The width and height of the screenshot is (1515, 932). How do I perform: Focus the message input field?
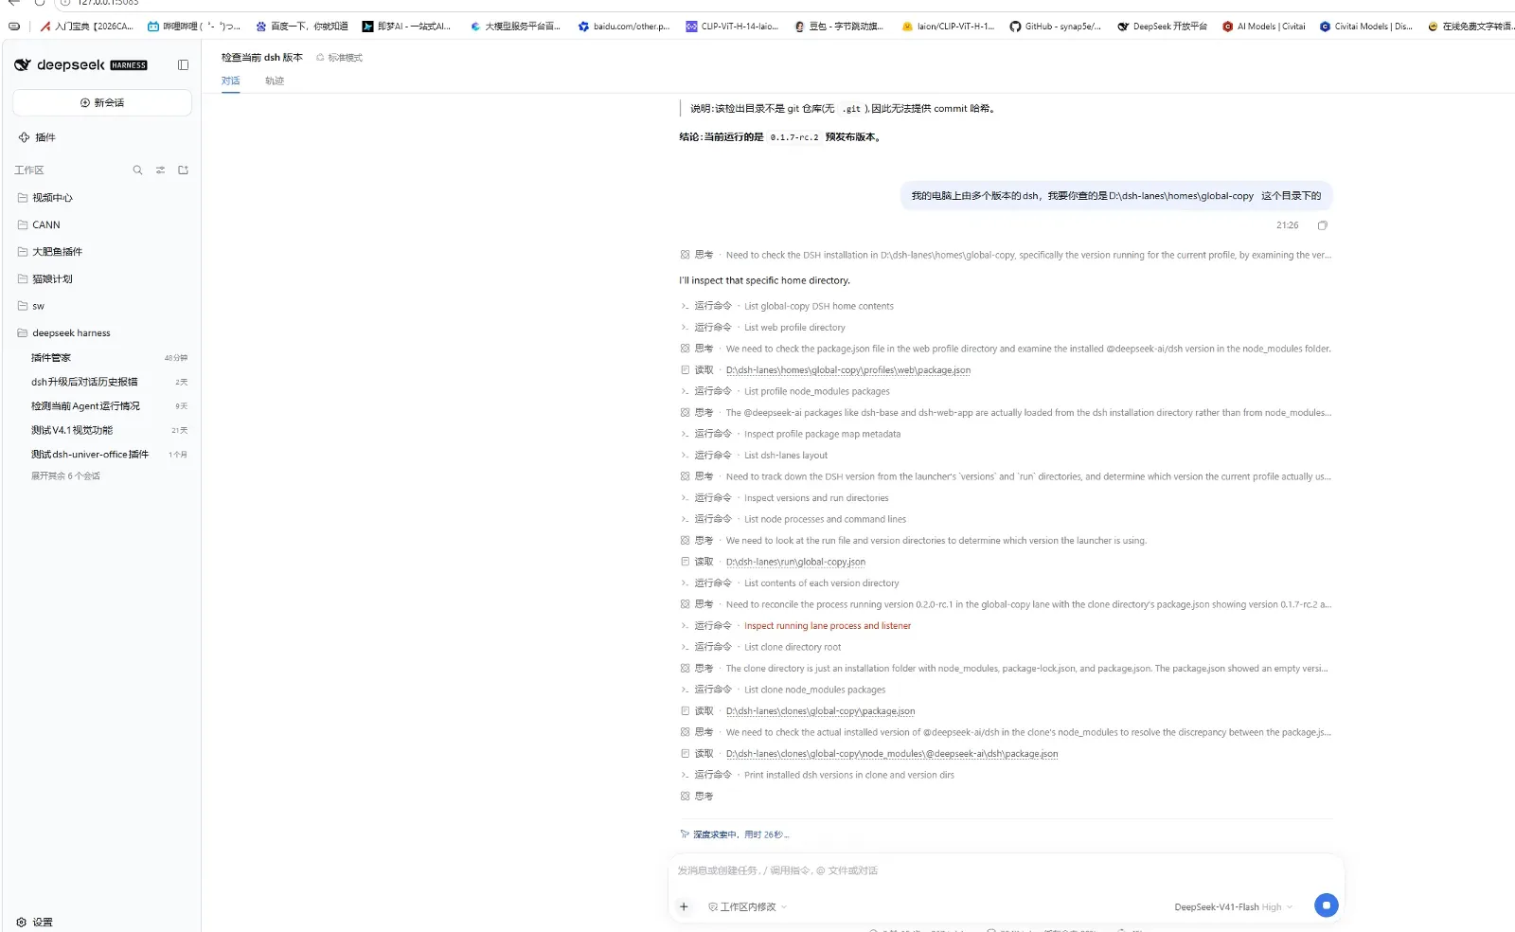[1006, 870]
